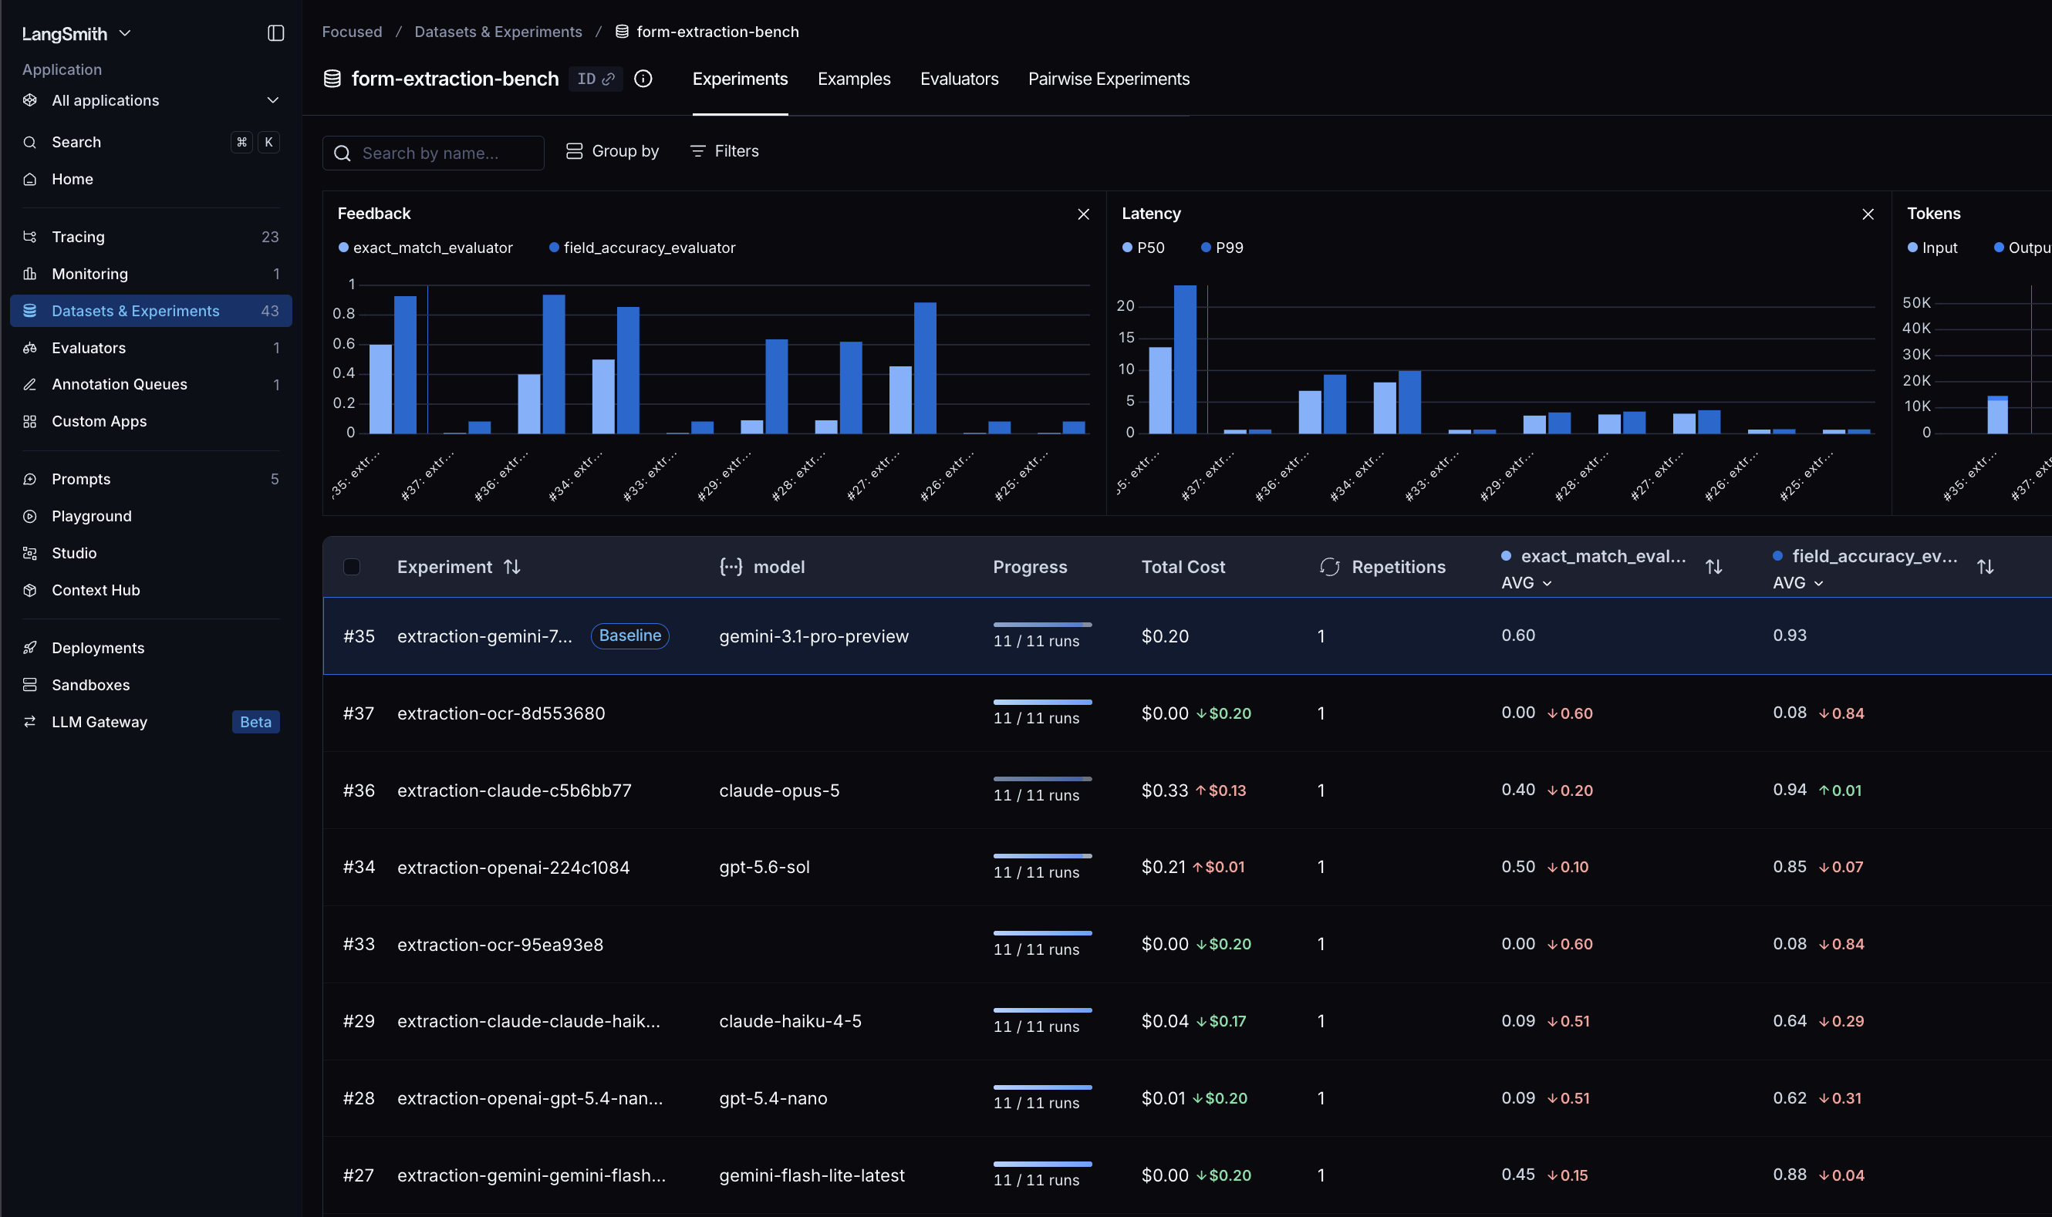Image resolution: width=2052 pixels, height=1217 pixels.
Task: Sort field_accuracy_evaluator column
Action: coord(1985,567)
